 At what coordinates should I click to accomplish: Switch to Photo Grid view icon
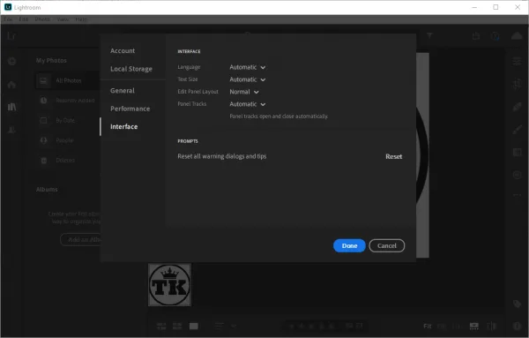(161, 326)
